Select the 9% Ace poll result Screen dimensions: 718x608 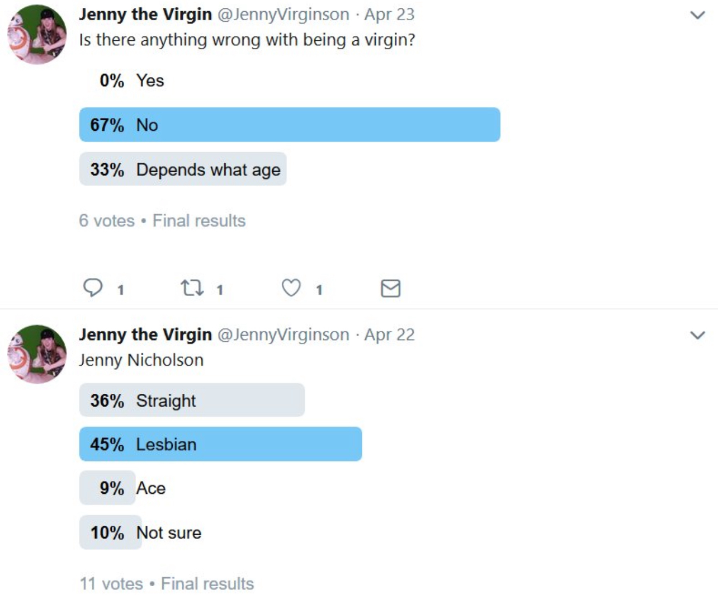pyautogui.click(x=123, y=488)
